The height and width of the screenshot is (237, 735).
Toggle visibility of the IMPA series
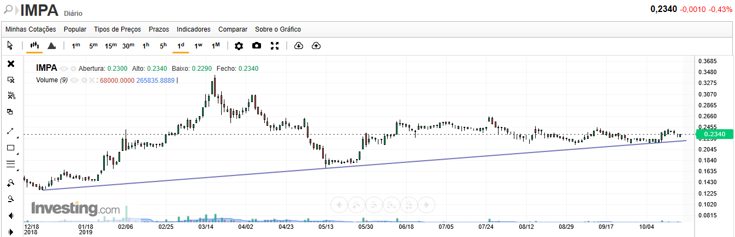[x=64, y=69]
